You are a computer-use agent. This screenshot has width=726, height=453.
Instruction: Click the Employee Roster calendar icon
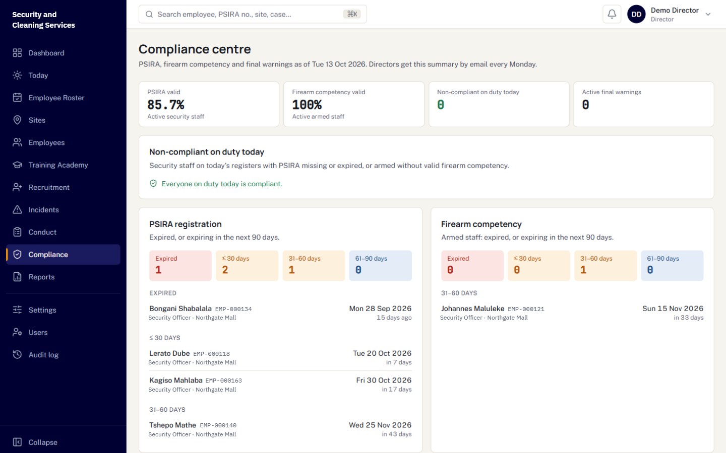tap(17, 98)
